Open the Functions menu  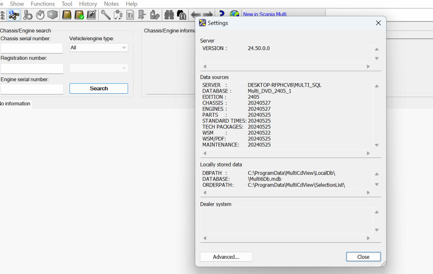[x=43, y=4]
